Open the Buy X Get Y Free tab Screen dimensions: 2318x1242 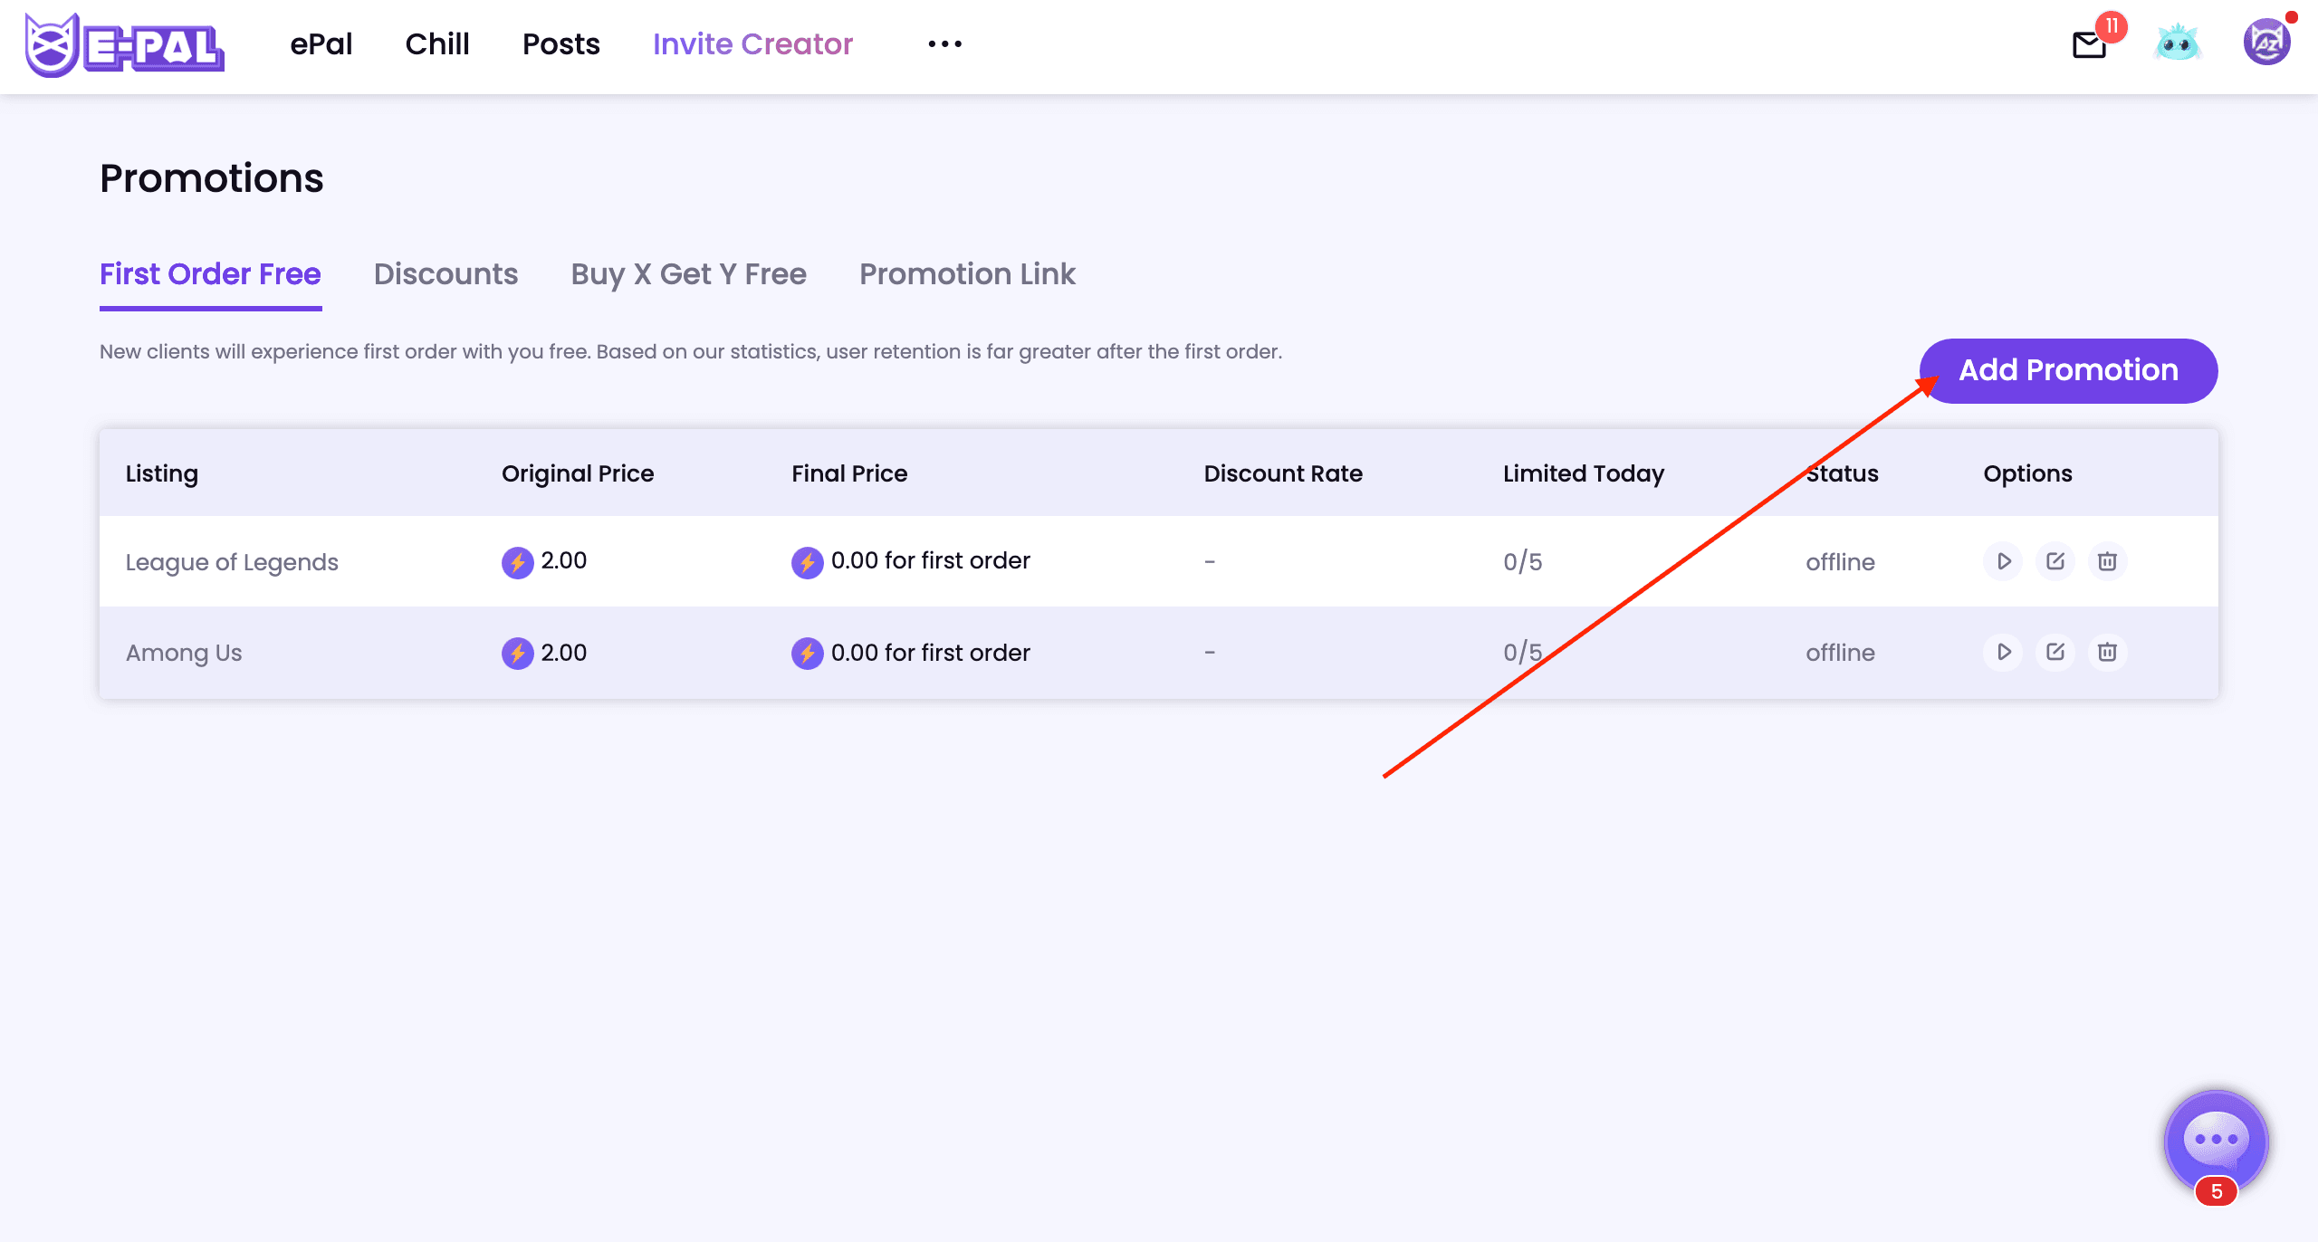coord(688,274)
